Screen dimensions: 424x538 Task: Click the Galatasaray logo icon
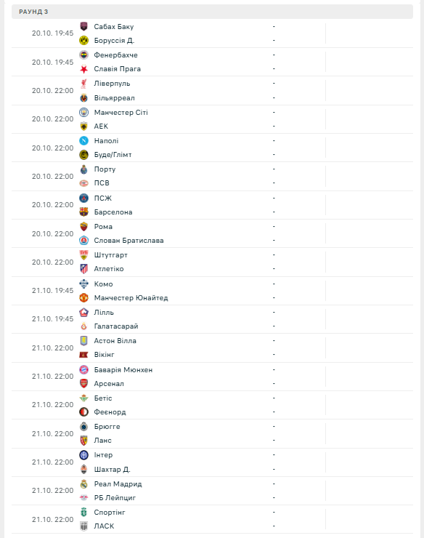[x=83, y=326]
